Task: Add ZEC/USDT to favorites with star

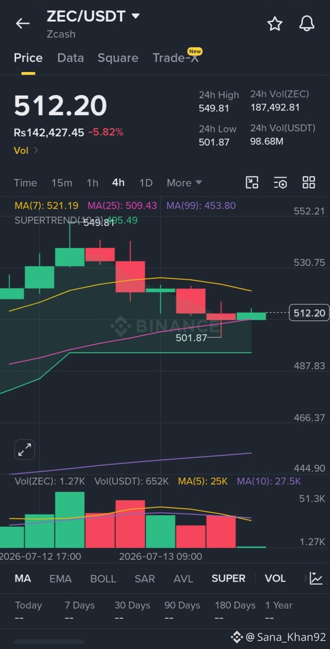Action: (x=275, y=23)
